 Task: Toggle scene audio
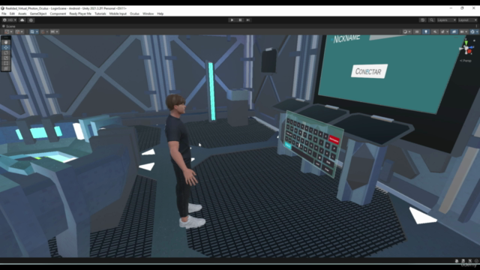click(x=435, y=31)
